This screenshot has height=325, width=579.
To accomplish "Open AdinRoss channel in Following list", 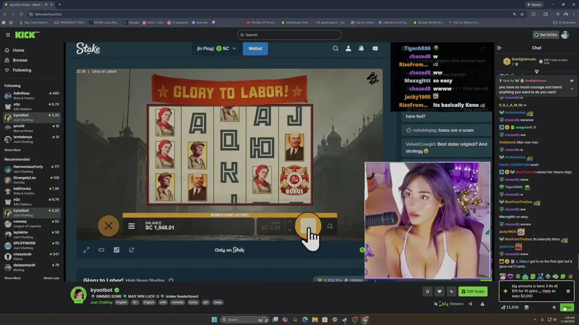I will tap(32, 95).
